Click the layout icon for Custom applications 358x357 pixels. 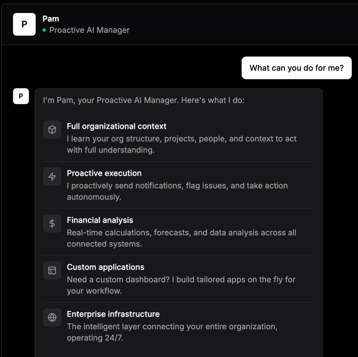coord(52,271)
